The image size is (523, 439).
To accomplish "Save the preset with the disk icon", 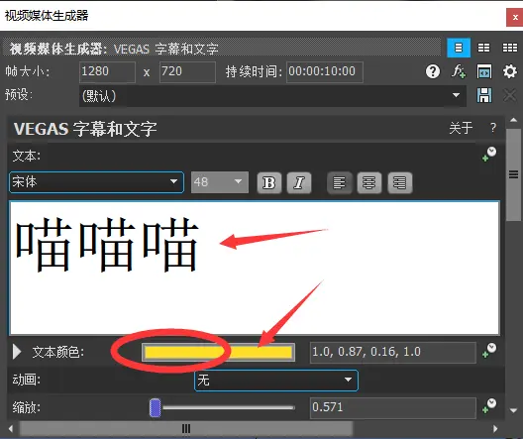I will [484, 95].
